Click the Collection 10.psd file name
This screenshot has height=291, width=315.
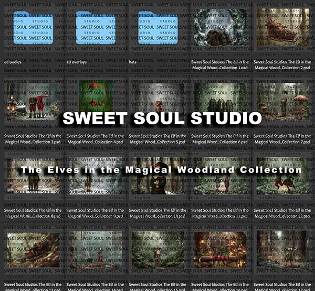[157, 213]
